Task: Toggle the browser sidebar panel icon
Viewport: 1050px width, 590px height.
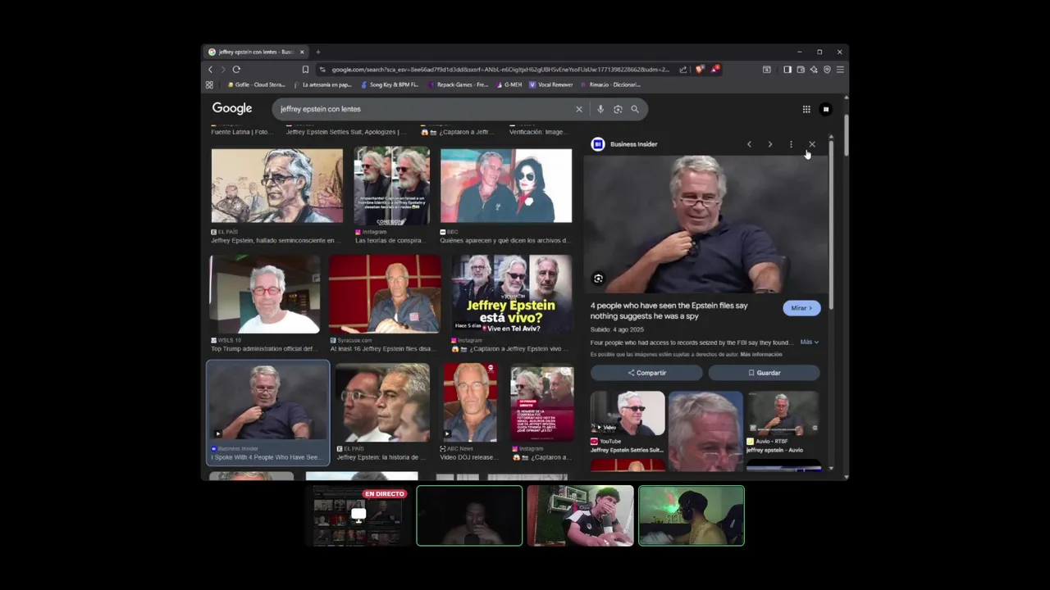Action: pyautogui.click(x=787, y=70)
